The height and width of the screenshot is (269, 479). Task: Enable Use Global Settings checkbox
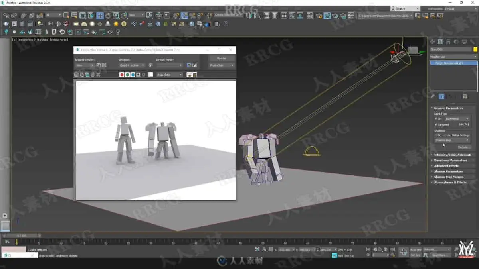tap(444, 135)
